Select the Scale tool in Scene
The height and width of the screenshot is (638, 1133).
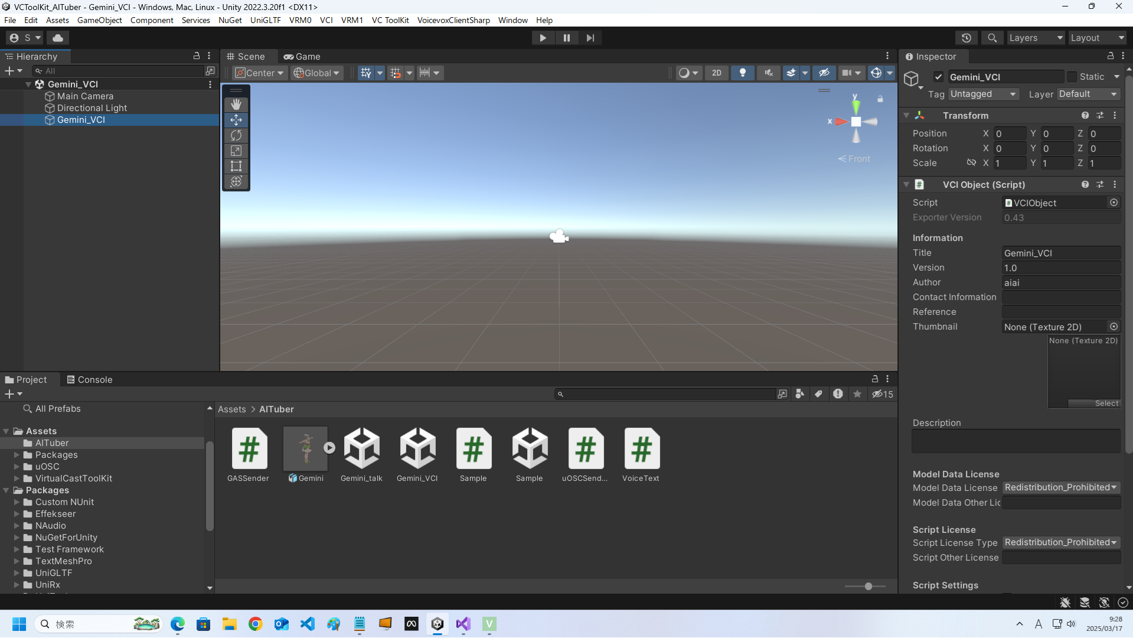tap(236, 151)
